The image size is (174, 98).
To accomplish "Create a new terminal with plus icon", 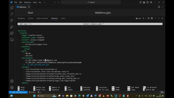I will point(143,18).
